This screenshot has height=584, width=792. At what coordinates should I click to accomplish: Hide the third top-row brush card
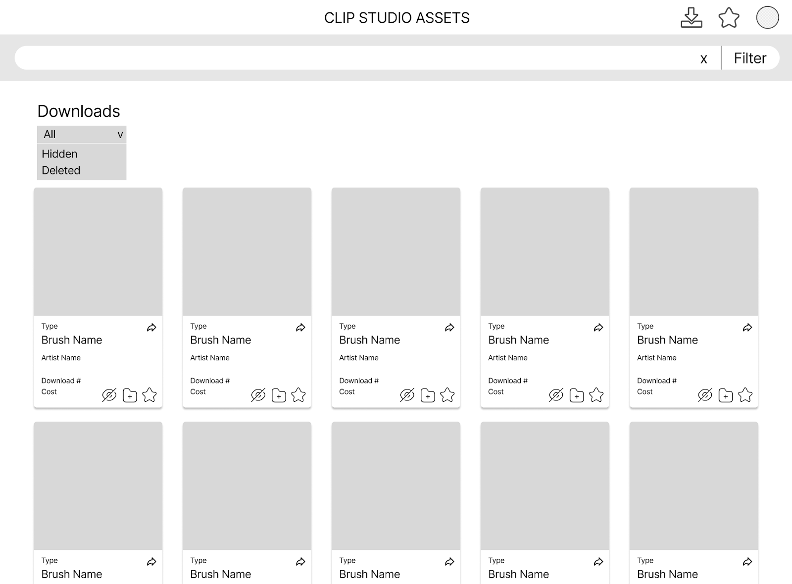click(407, 395)
